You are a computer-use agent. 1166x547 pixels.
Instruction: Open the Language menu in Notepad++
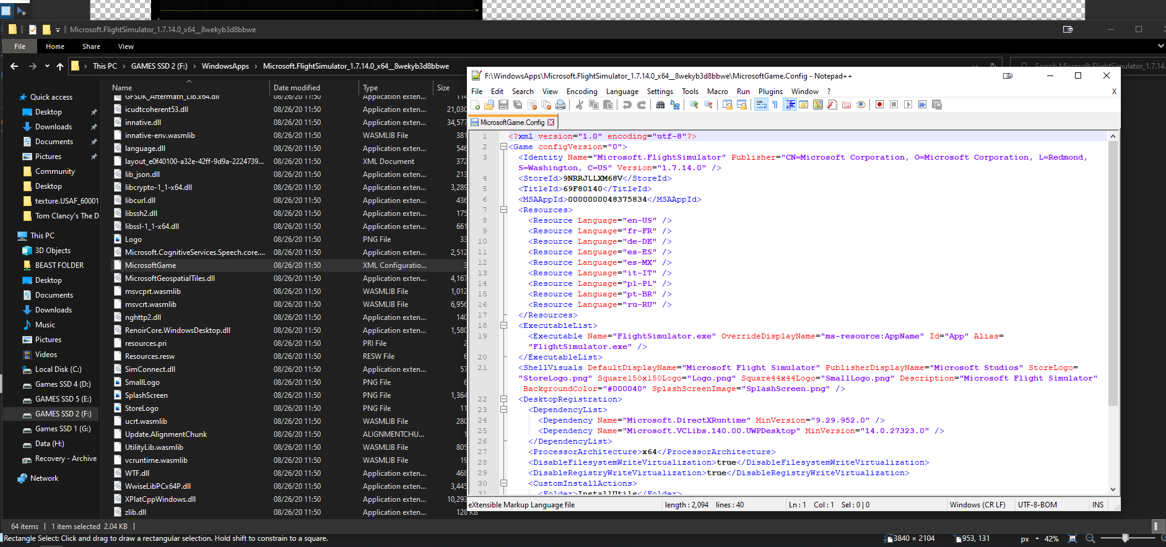[622, 92]
